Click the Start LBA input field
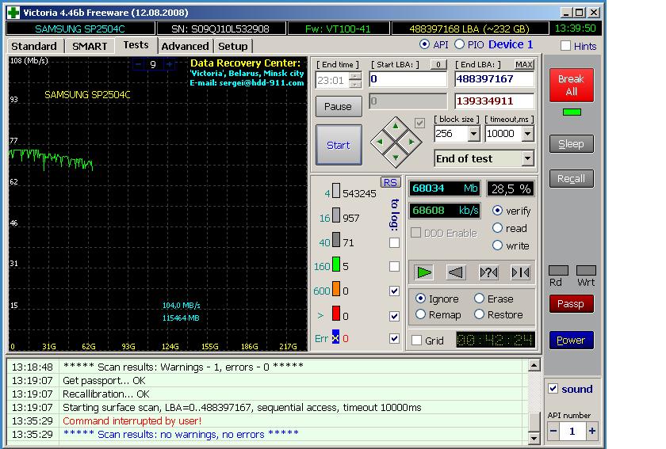 coord(408,79)
